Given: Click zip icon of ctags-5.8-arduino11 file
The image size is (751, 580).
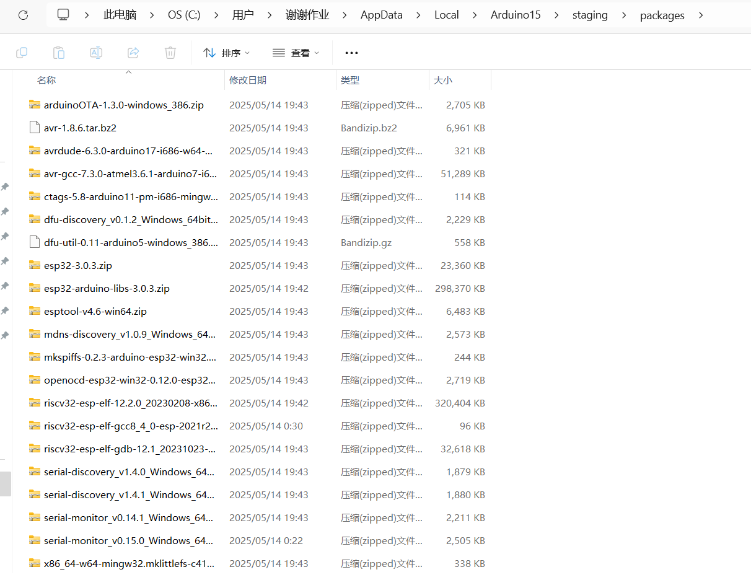Looking at the screenshot, I should pos(35,196).
